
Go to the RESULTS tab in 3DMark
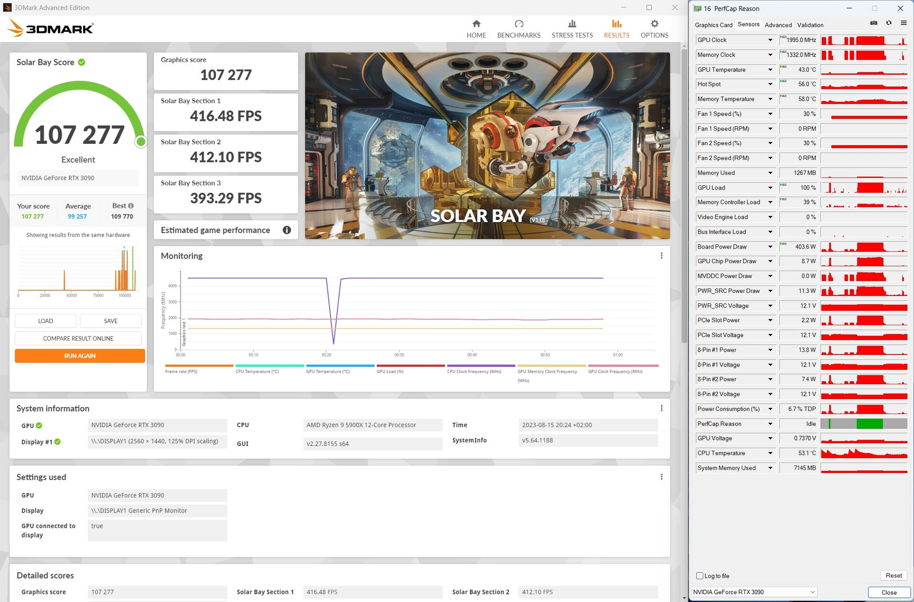pyautogui.click(x=616, y=29)
